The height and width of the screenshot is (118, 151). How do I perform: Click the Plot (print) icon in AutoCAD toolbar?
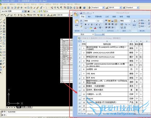pos(12,8)
